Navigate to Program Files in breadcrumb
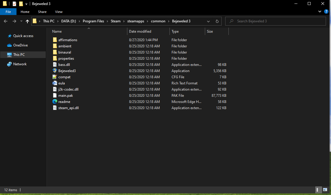Viewport: 331px width, 195px height. click(93, 21)
